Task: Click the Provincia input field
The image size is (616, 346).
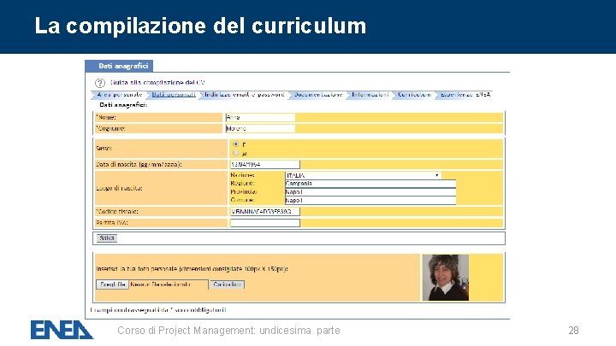Action: click(x=370, y=192)
